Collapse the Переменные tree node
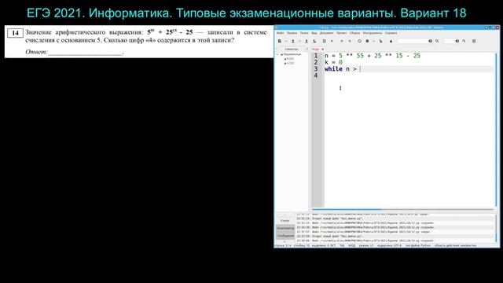This screenshot has width=503, height=283. (x=277, y=54)
